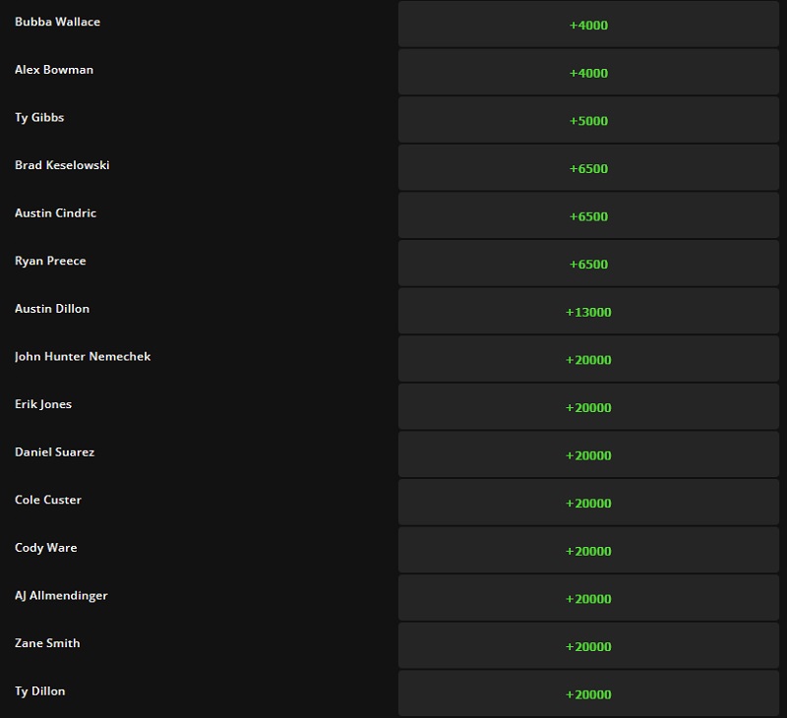Viewport: 787px width, 718px height.
Task: Click the name Cole Custer
Action: pos(47,500)
